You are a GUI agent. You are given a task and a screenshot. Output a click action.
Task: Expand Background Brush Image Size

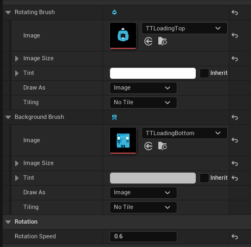coord(17,163)
